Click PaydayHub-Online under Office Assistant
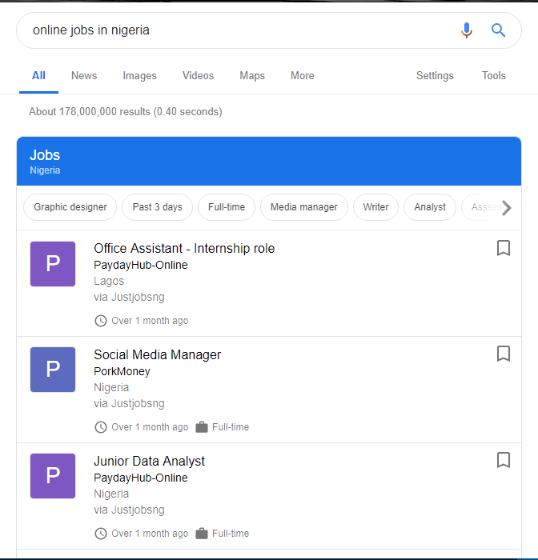Viewport: 538px width, 560px height. [140, 265]
